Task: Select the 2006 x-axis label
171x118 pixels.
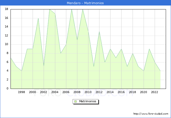Action: [x=66, y=92]
